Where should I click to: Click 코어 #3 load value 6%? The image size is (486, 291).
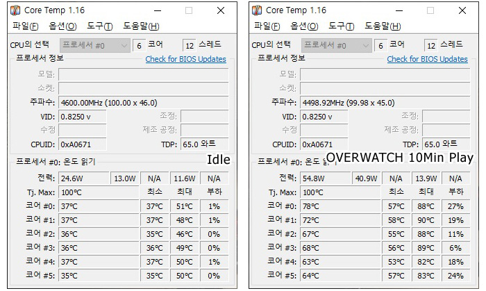click(x=455, y=248)
